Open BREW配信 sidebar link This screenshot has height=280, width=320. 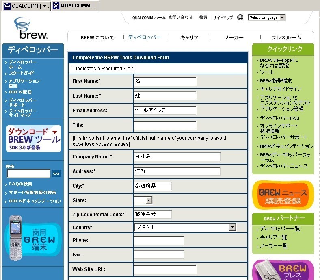20,92
